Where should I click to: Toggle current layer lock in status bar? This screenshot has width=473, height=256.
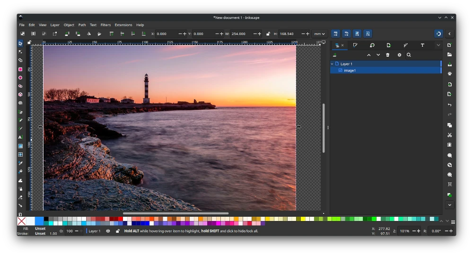tap(118, 231)
